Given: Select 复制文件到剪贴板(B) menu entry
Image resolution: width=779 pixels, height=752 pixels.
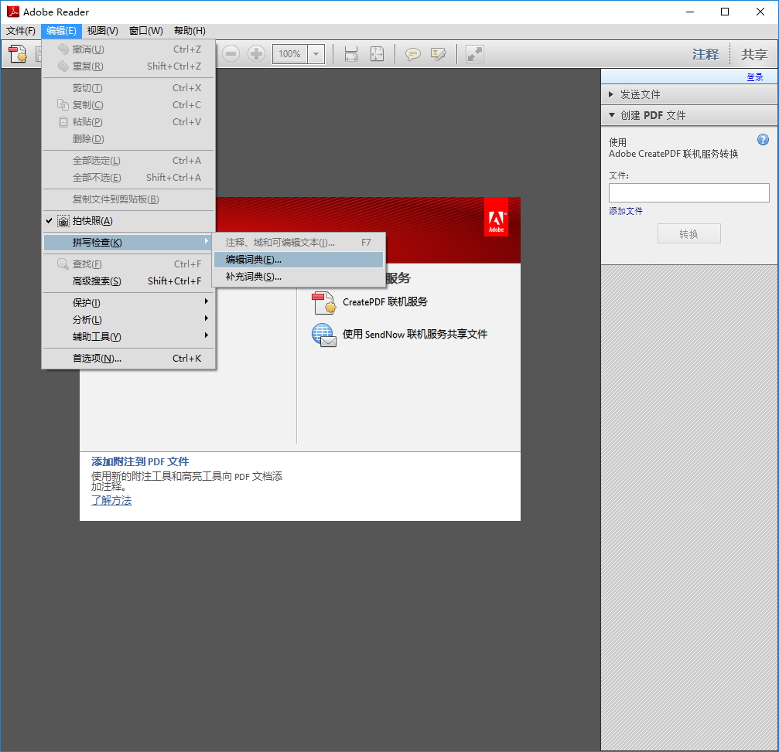Looking at the screenshot, I should click(128, 199).
